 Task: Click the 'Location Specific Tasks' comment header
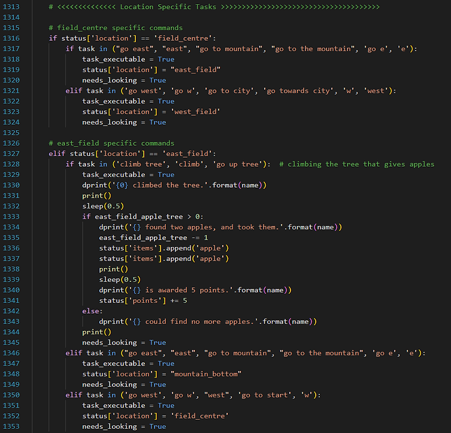[x=214, y=7]
